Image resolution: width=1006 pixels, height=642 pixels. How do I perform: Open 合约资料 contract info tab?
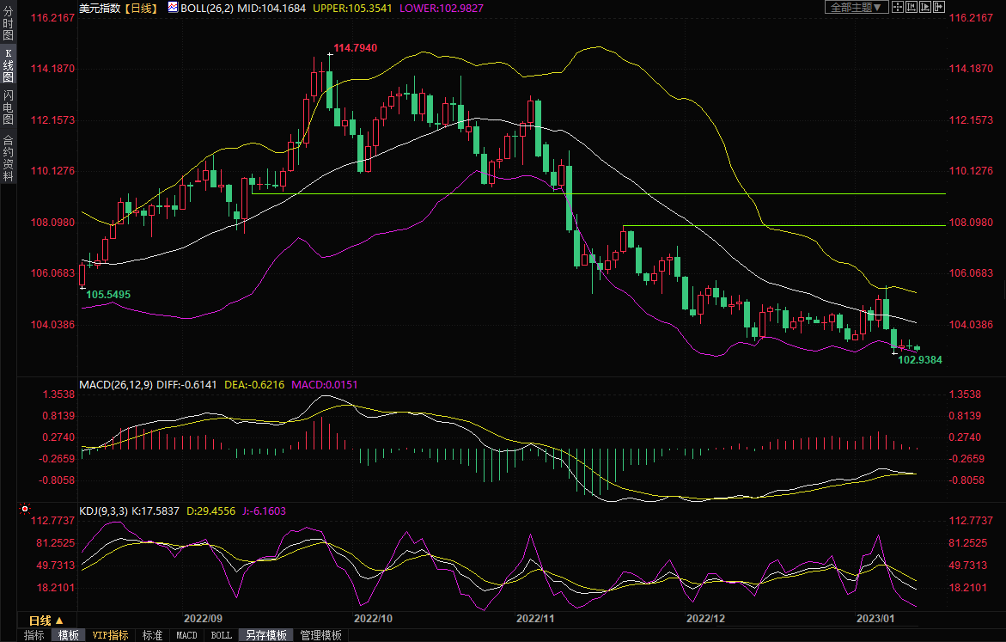(x=8, y=157)
